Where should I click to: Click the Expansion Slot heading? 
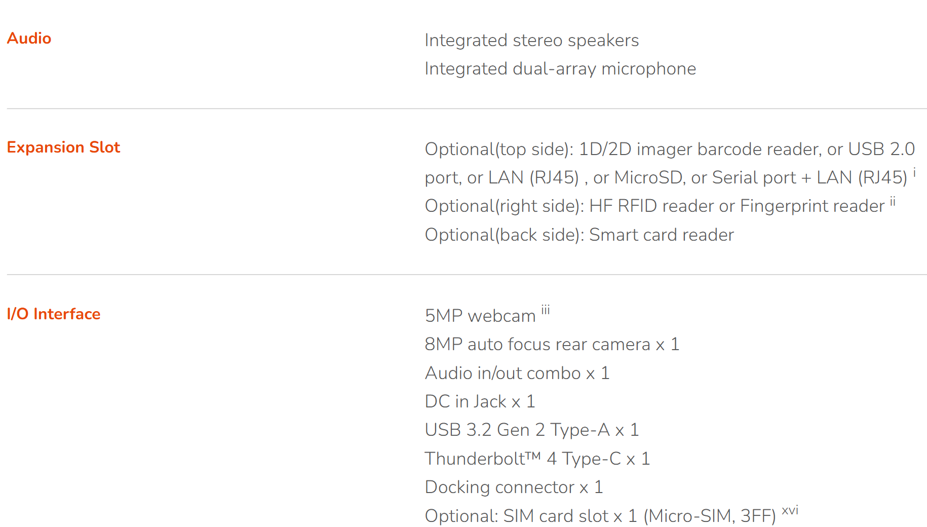[63, 147]
